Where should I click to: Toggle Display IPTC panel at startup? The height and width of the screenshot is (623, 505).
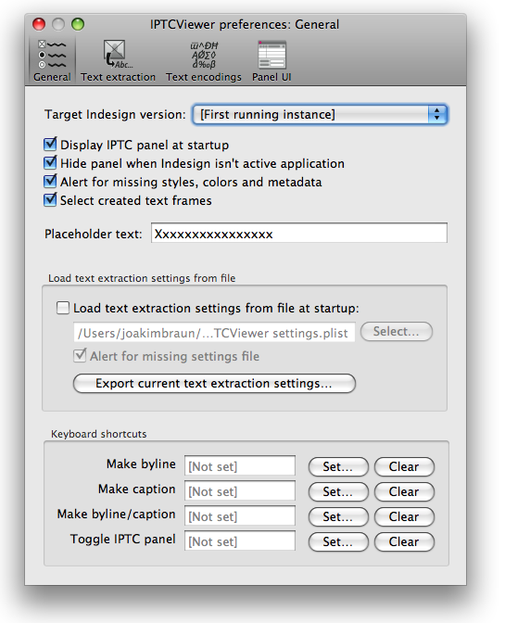(x=50, y=144)
